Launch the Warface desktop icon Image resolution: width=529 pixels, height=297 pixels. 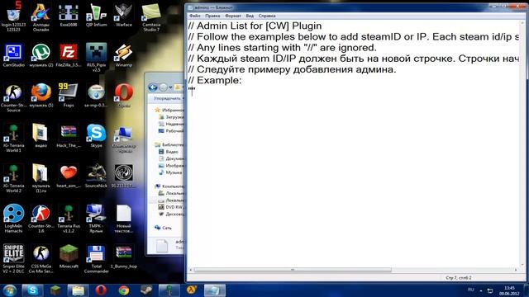tap(123, 15)
